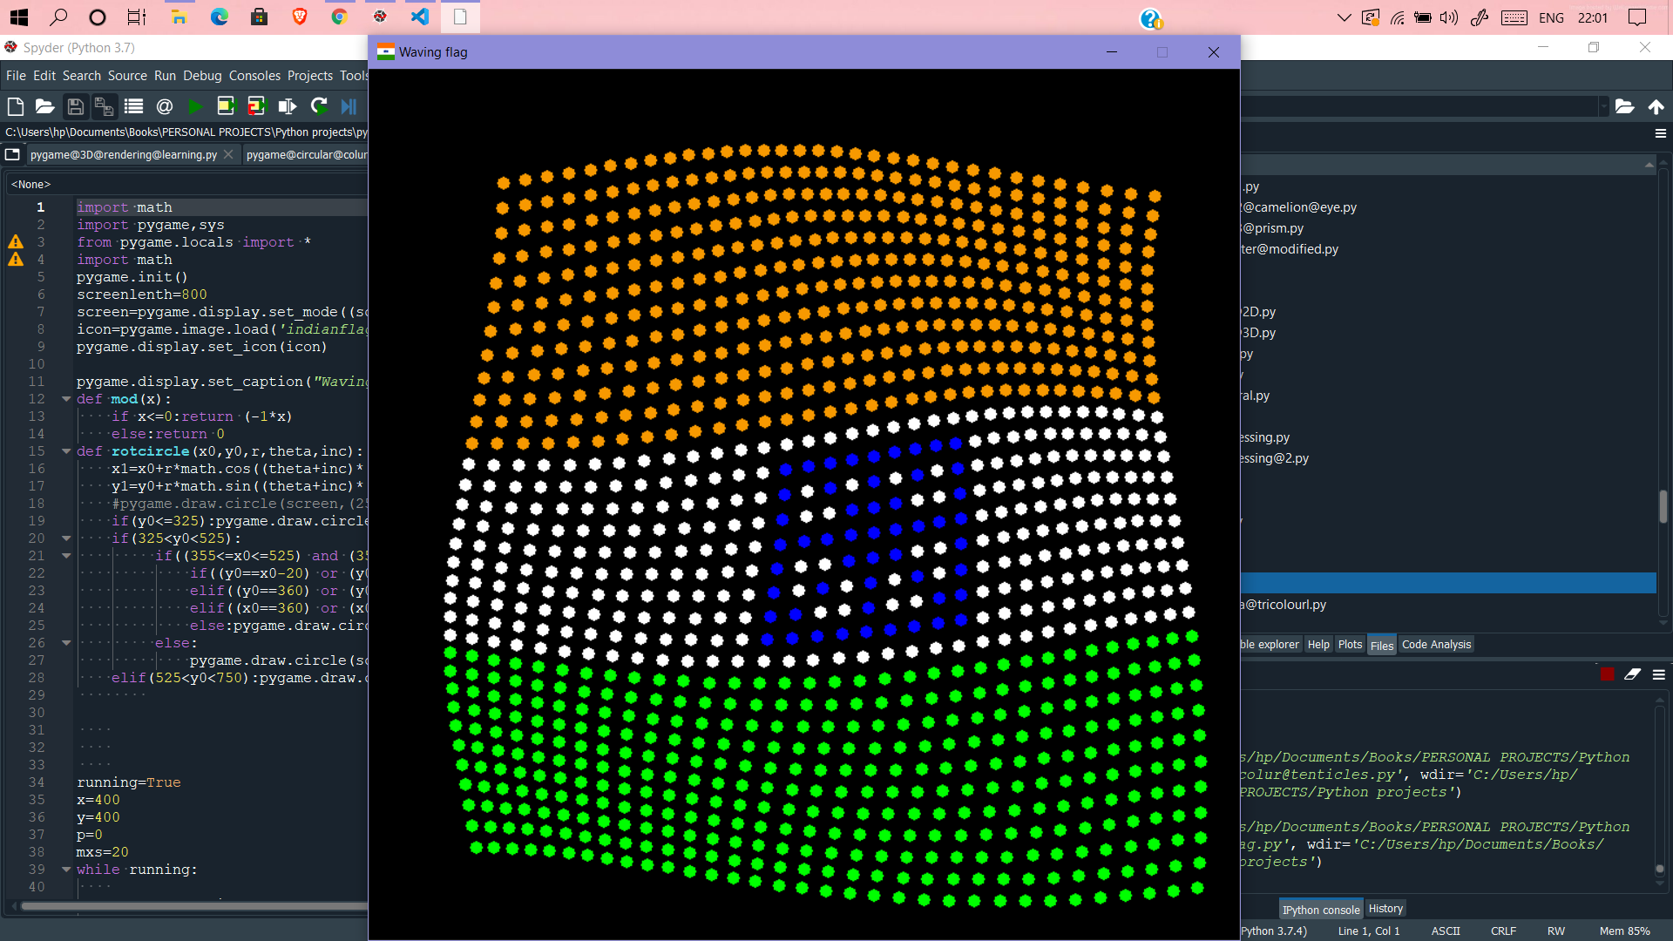Open the Debug menu
This screenshot has height=941, width=1673.
pyautogui.click(x=202, y=76)
